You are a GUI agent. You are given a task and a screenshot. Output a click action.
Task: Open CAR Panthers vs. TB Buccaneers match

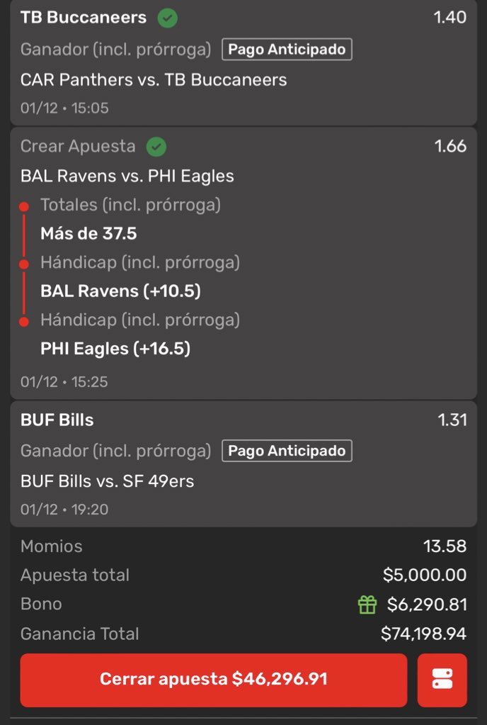tap(154, 79)
